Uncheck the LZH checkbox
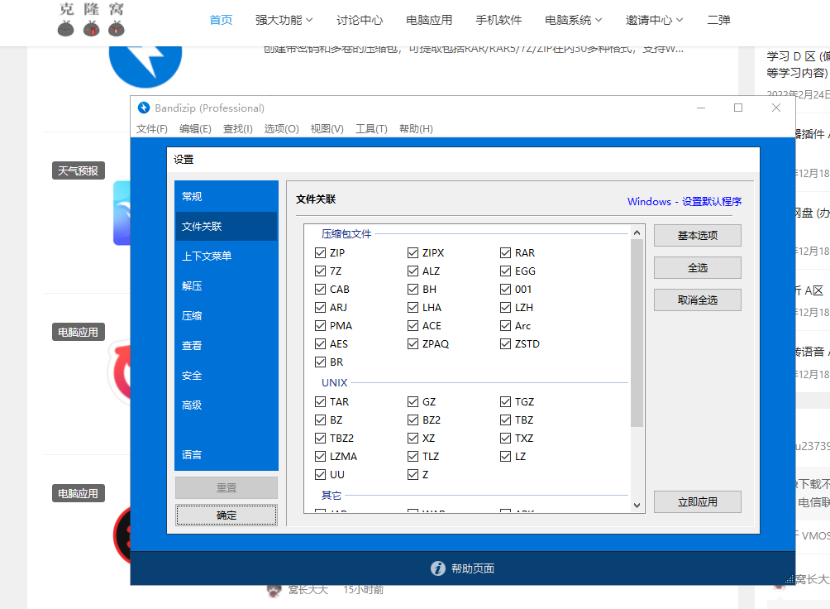This screenshot has height=609, width=830. point(505,308)
